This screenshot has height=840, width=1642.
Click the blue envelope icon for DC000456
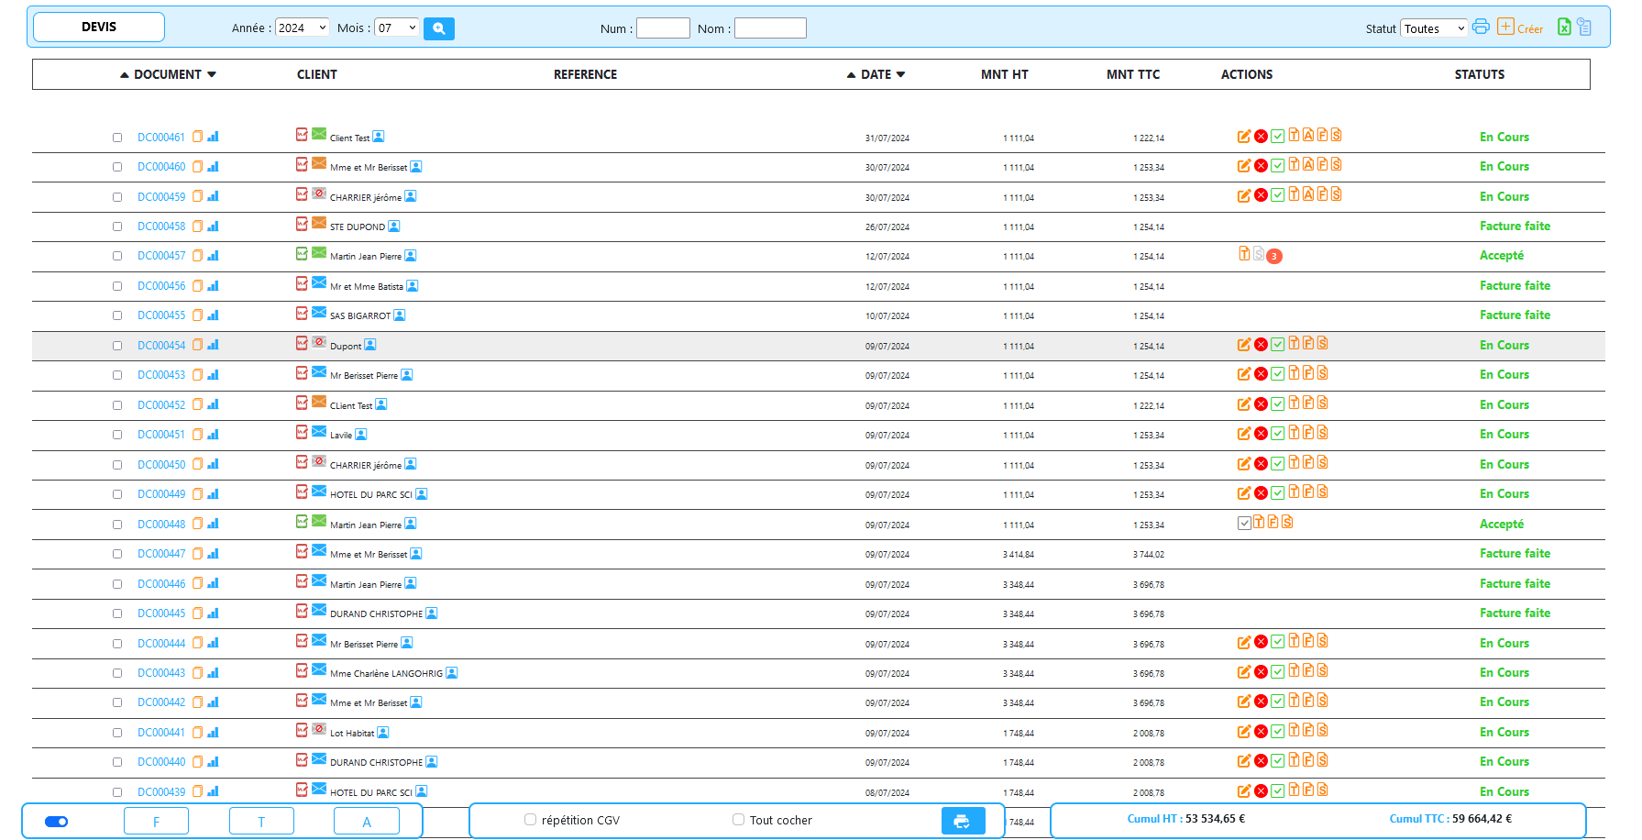coord(319,282)
